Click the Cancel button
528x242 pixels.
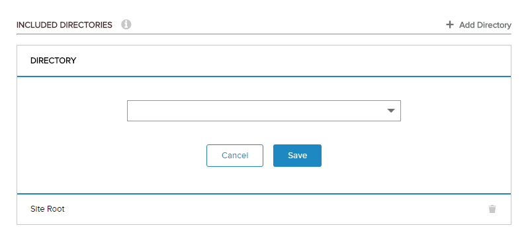point(235,156)
